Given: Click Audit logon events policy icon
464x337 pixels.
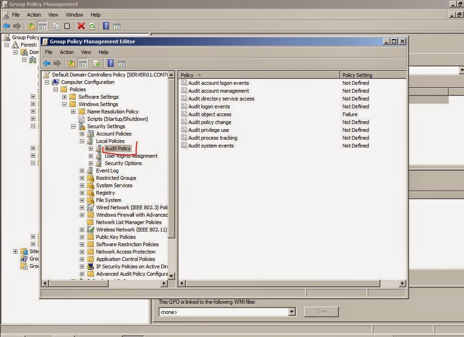Looking at the screenshot, I should point(184,106).
